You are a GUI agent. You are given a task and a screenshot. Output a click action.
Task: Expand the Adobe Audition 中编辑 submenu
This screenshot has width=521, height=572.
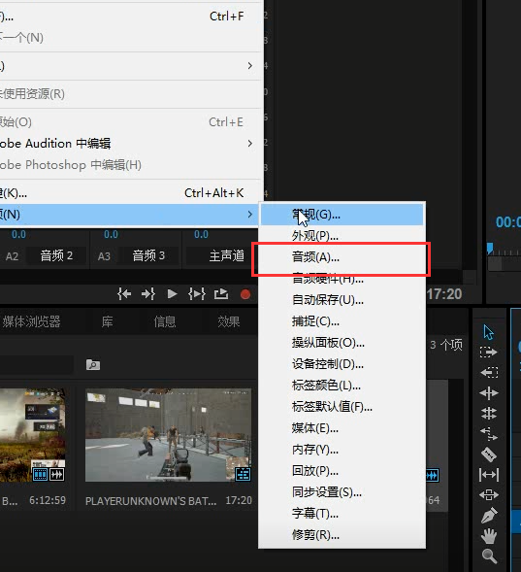[131, 144]
